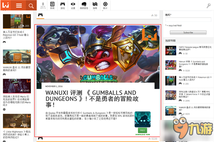Click gamepad icon beside 2095 in right sidebar
Screen dimensions: 214x142
[180, 100]
